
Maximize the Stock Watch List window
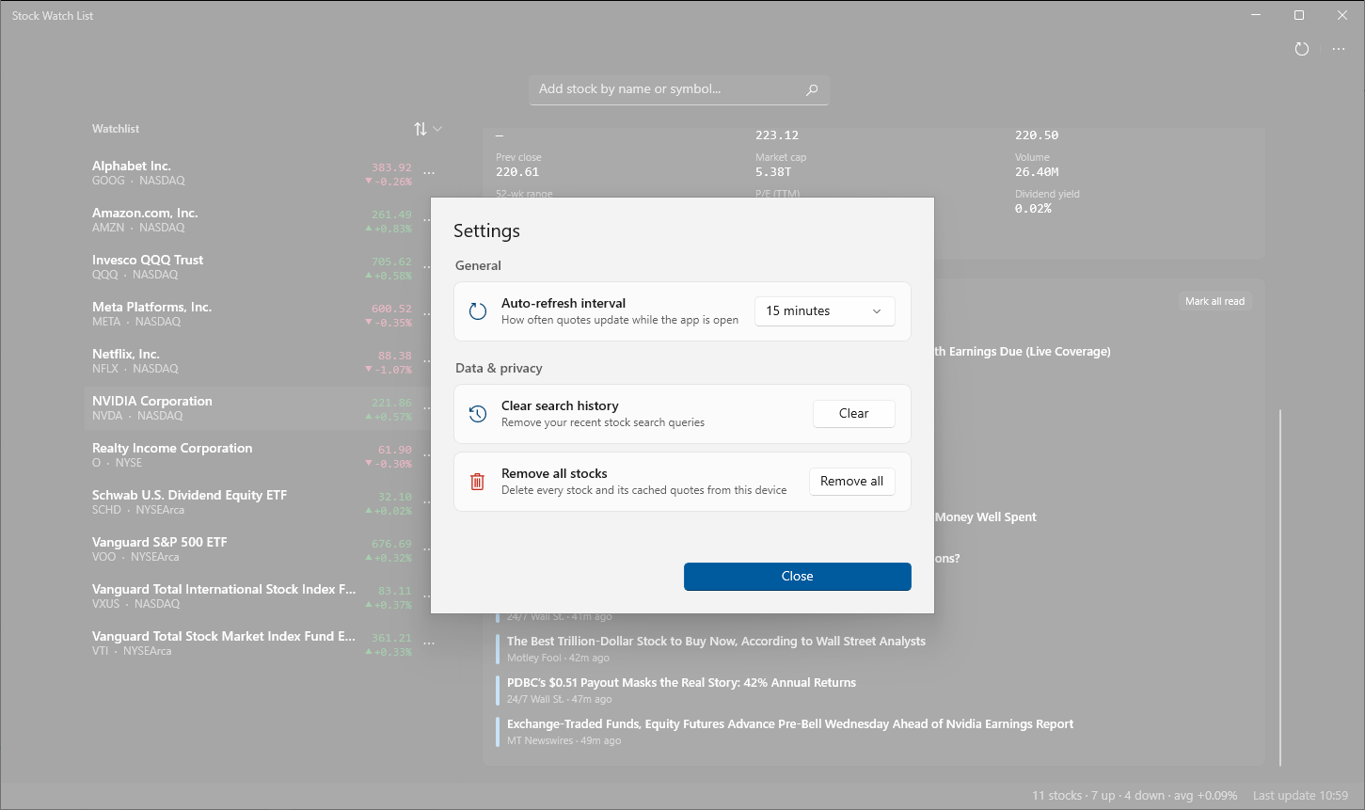[x=1299, y=15]
